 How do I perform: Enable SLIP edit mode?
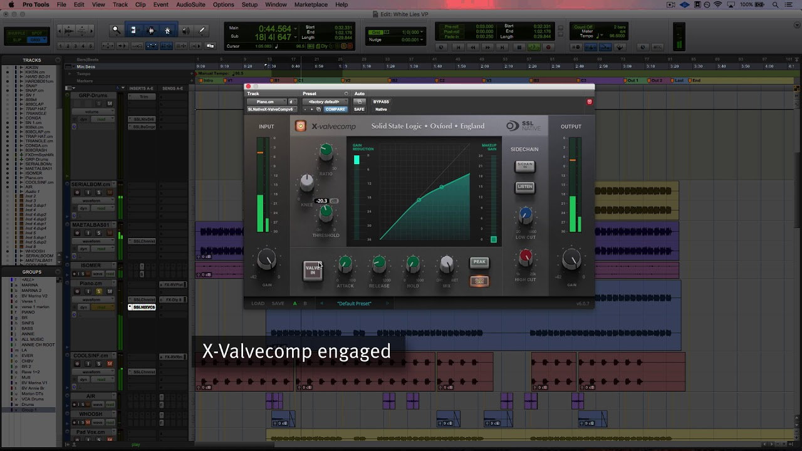(x=17, y=39)
